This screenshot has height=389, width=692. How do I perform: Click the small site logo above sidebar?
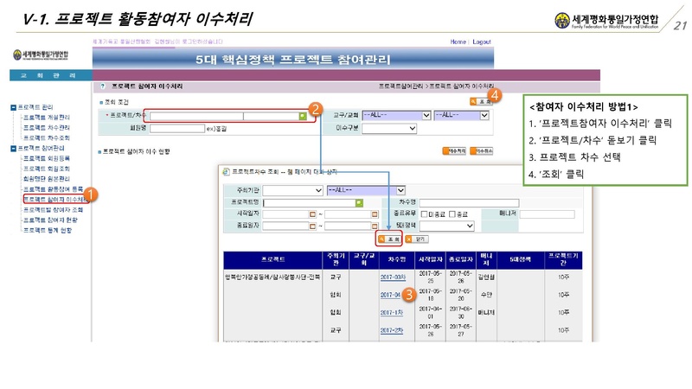(x=41, y=54)
